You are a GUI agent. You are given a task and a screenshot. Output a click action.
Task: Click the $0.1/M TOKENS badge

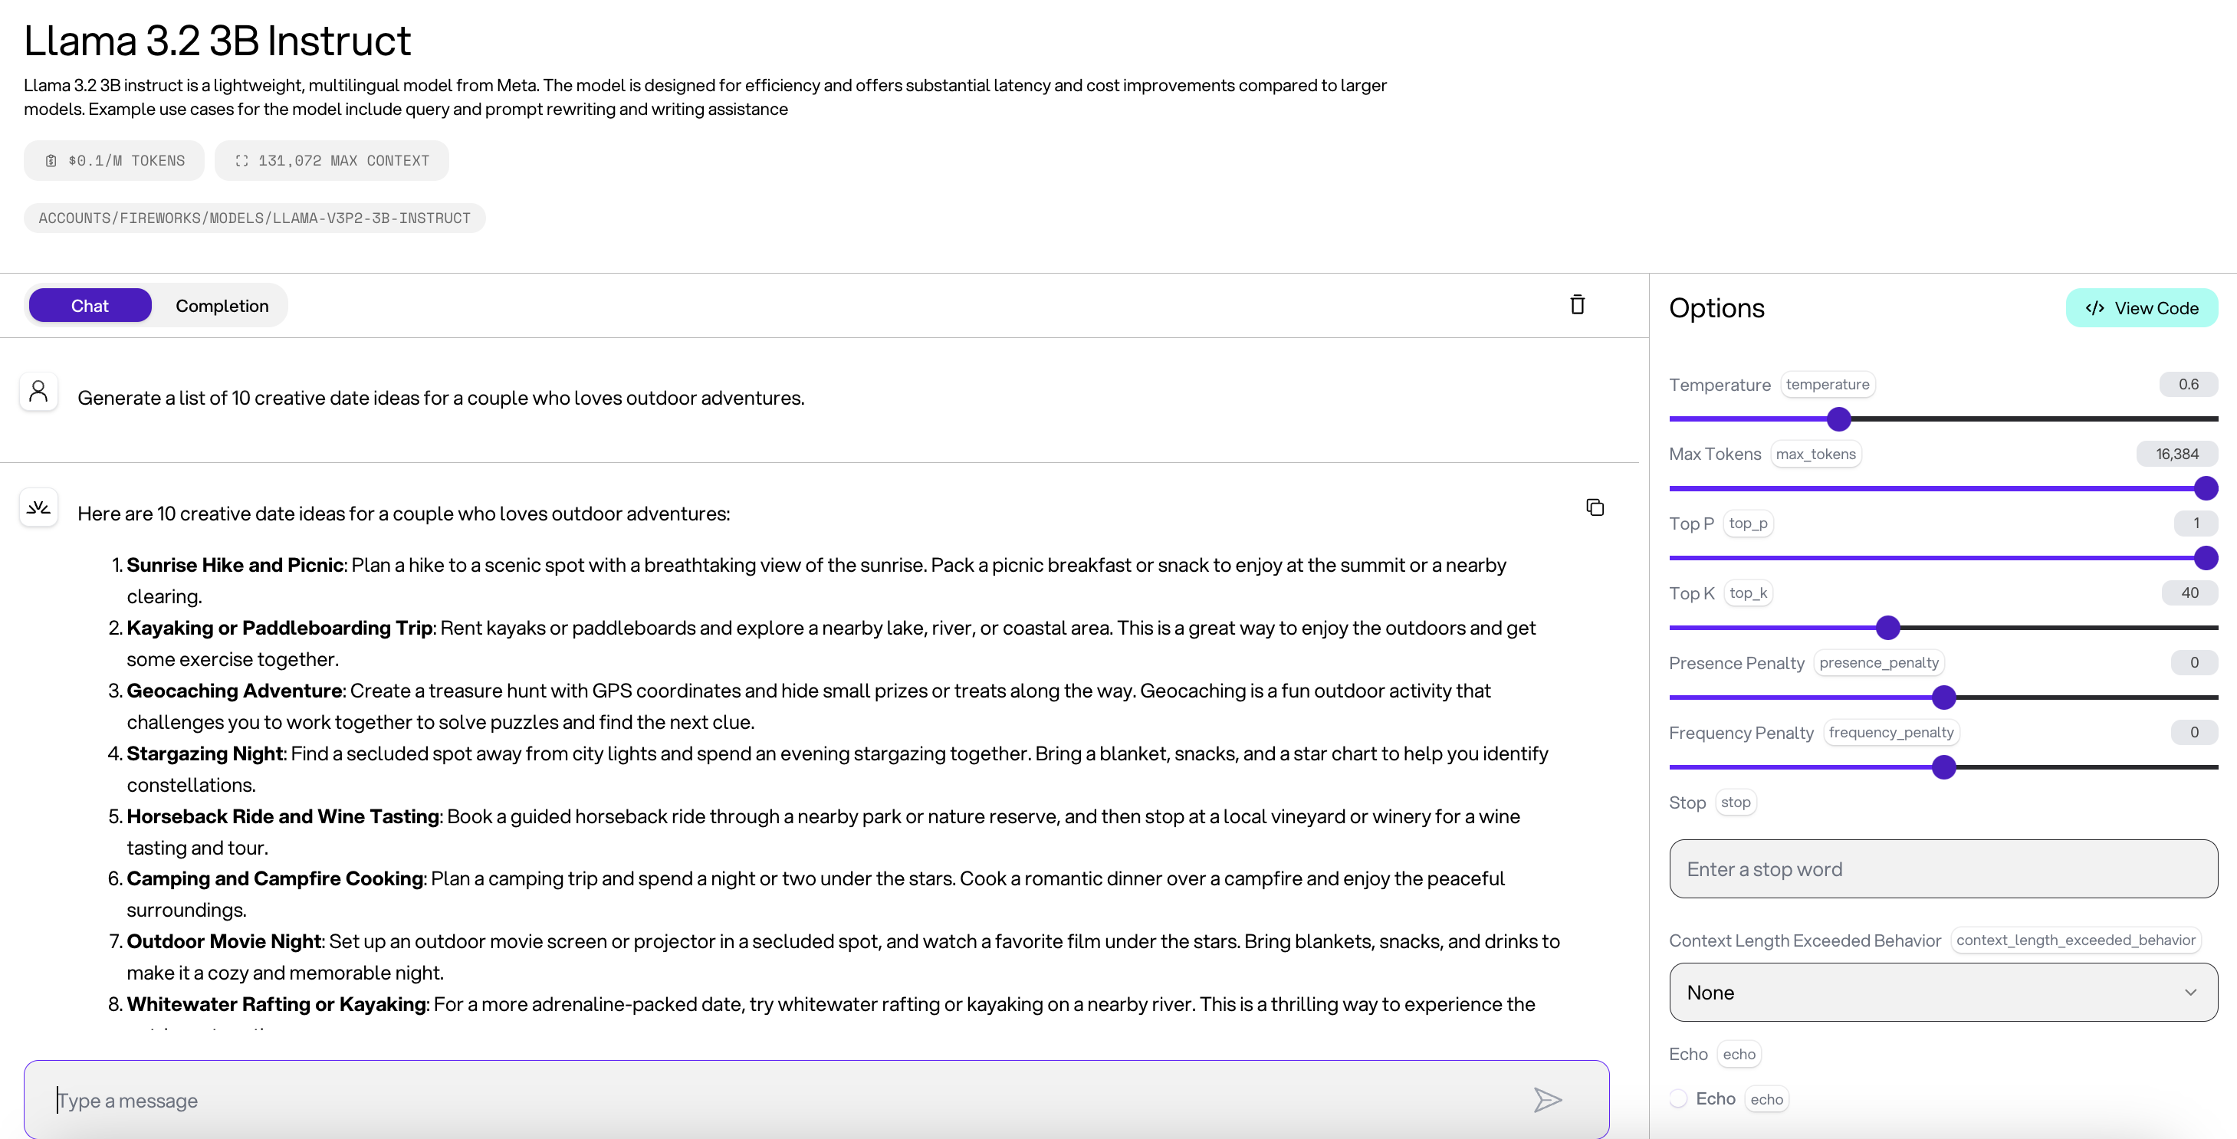tap(113, 161)
